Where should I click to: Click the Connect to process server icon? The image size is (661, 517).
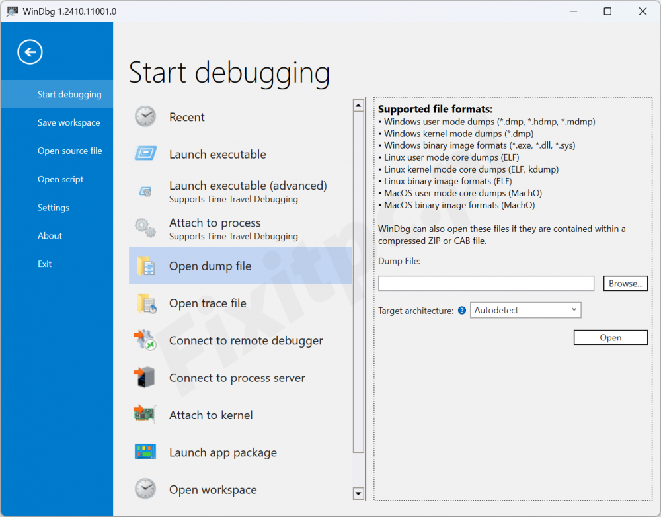tap(145, 378)
